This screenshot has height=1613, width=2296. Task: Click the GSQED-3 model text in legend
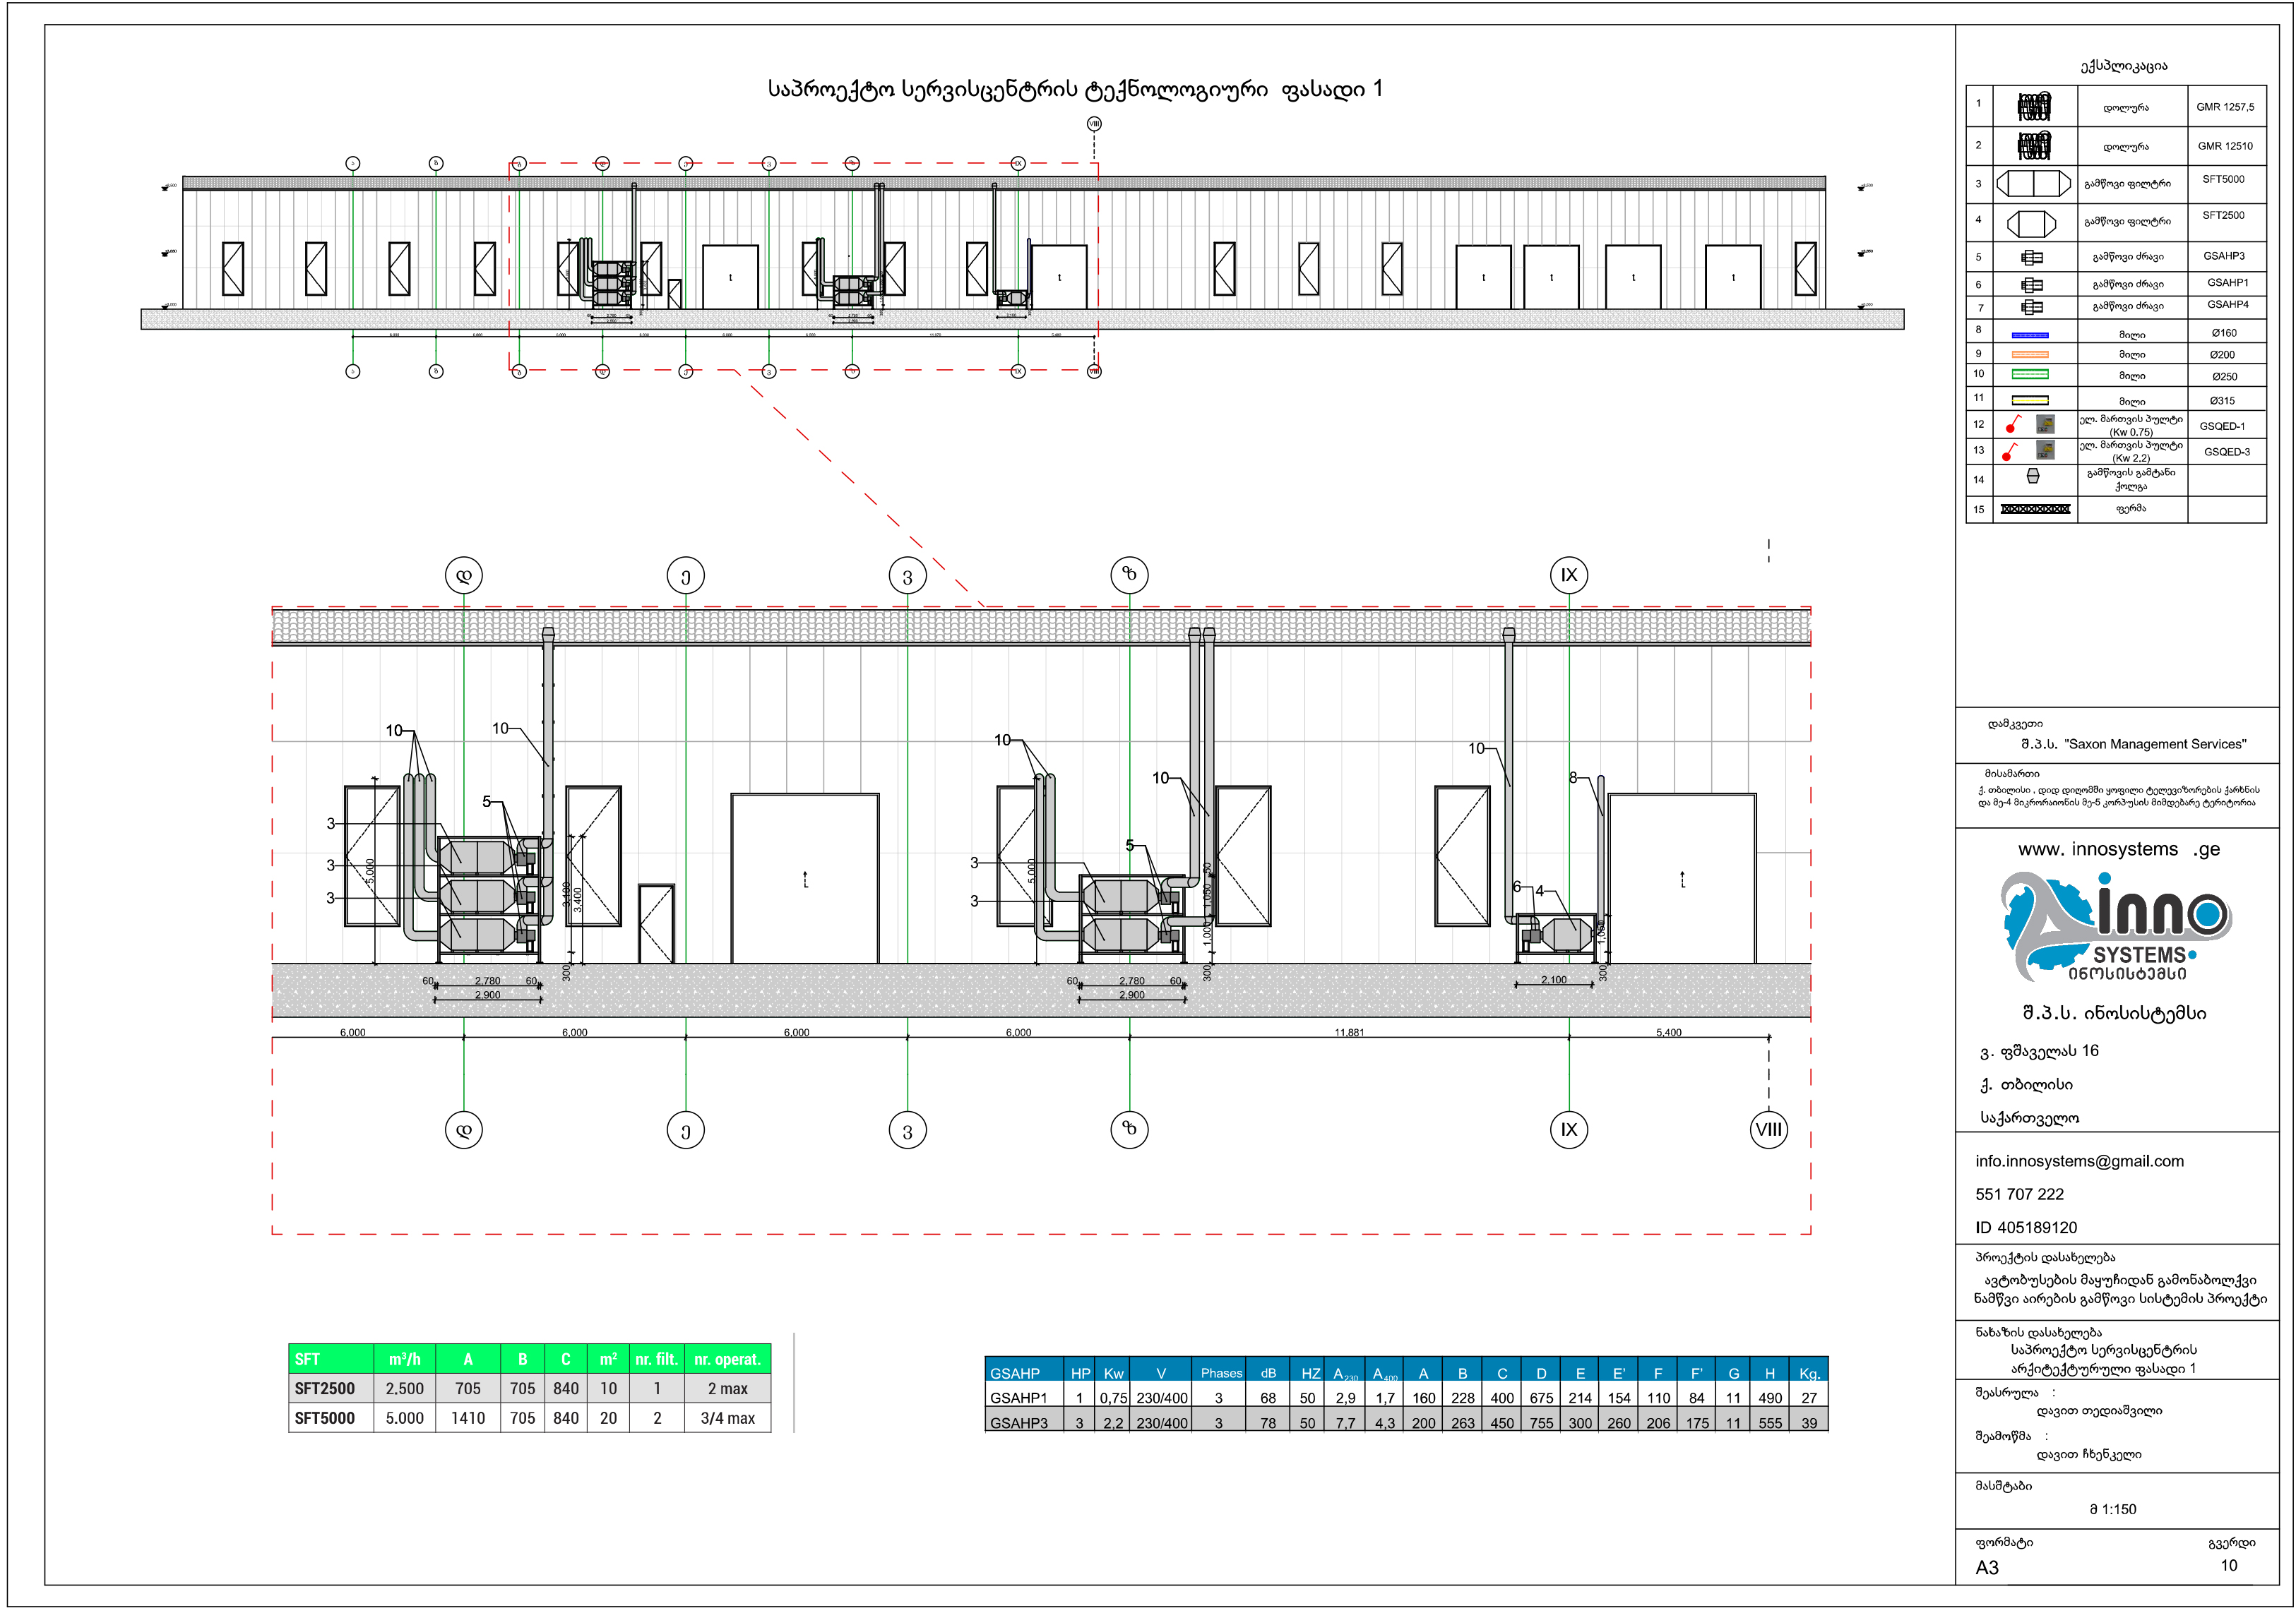point(2227,452)
